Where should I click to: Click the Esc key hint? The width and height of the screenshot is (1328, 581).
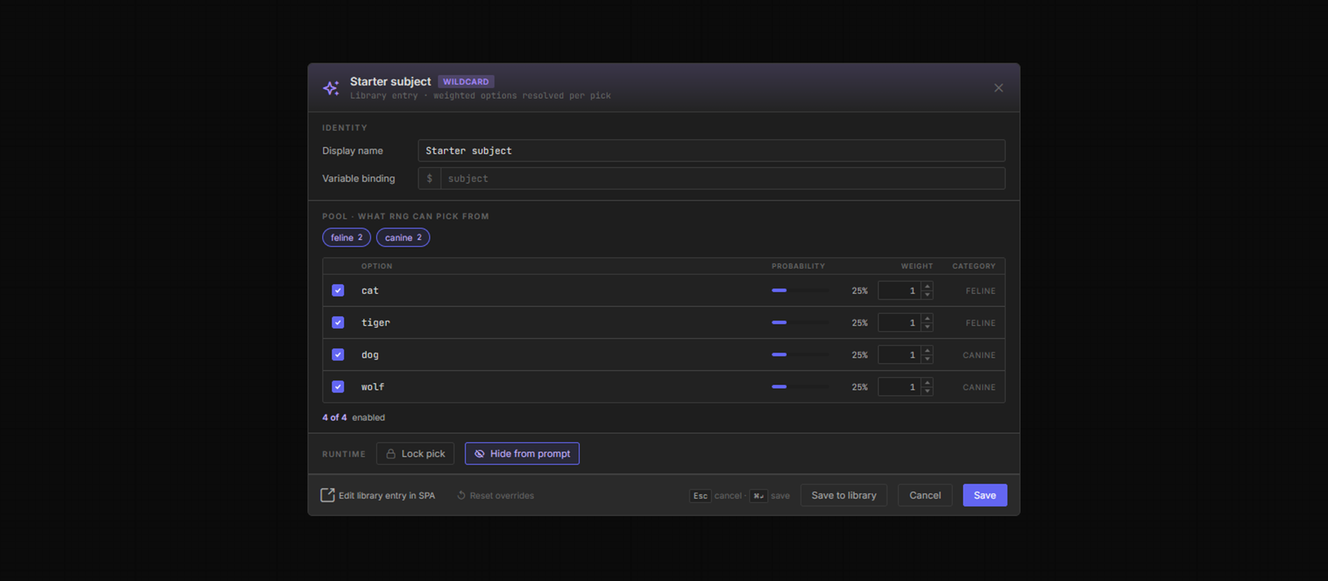[700, 496]
